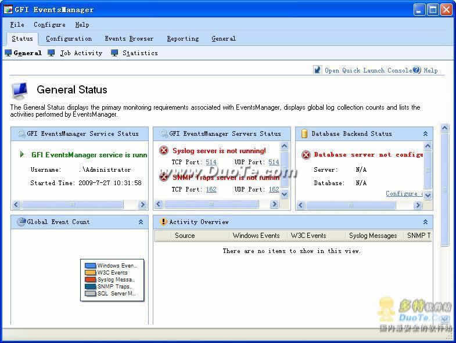Click the W3C Events orange legend swatch
456x343 pixels.
pos(90,273)
